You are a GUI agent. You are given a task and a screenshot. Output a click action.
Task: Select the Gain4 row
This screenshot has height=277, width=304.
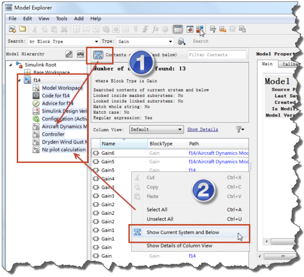tap(111, 179)
